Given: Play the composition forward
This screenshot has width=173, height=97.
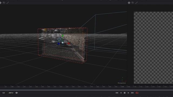Looking at the screenshot, I should 128,93.
